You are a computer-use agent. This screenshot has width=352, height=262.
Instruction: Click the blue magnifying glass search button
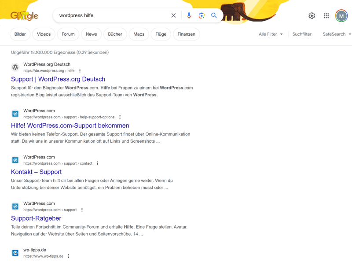(x=214, y=15)
